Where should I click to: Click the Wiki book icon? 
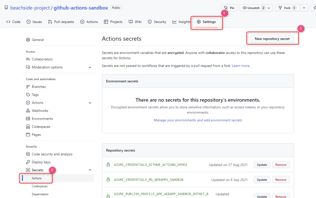131,22
